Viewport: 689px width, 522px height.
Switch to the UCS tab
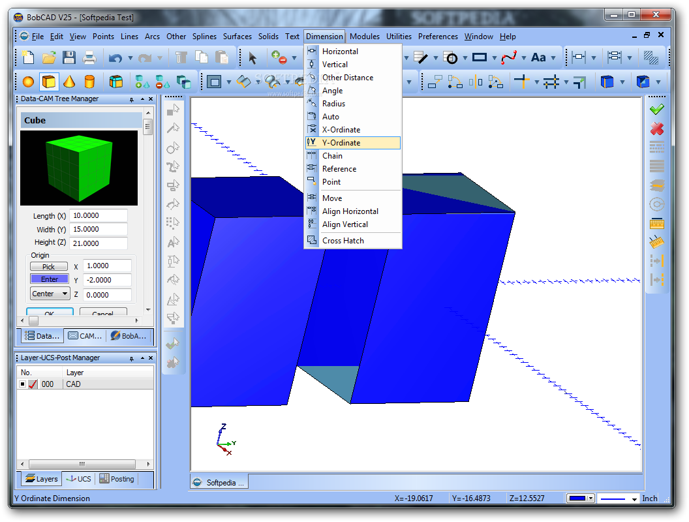(79, 479)
